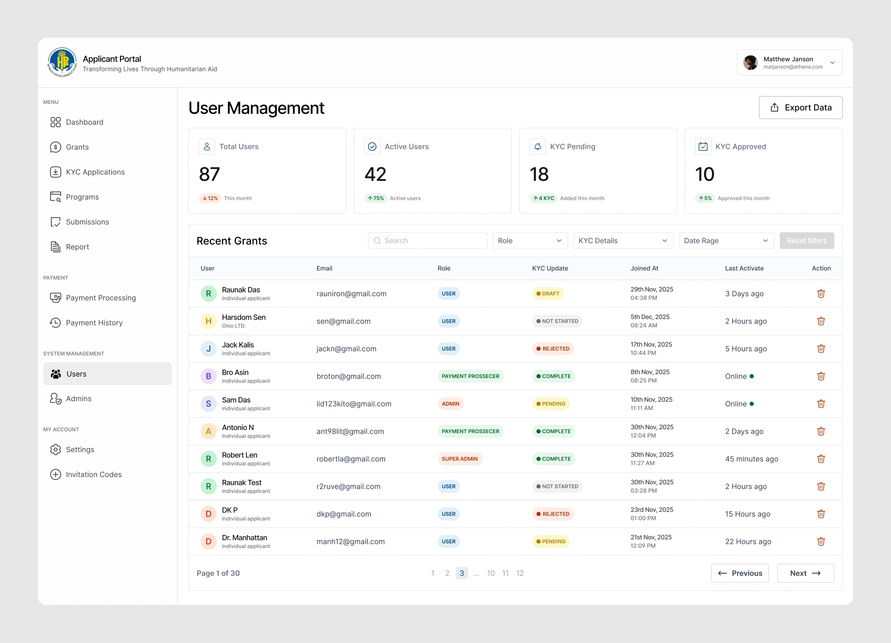
Task: Open the Role filter dropdown
Action: pyautogui.click(x=530, y=240)
